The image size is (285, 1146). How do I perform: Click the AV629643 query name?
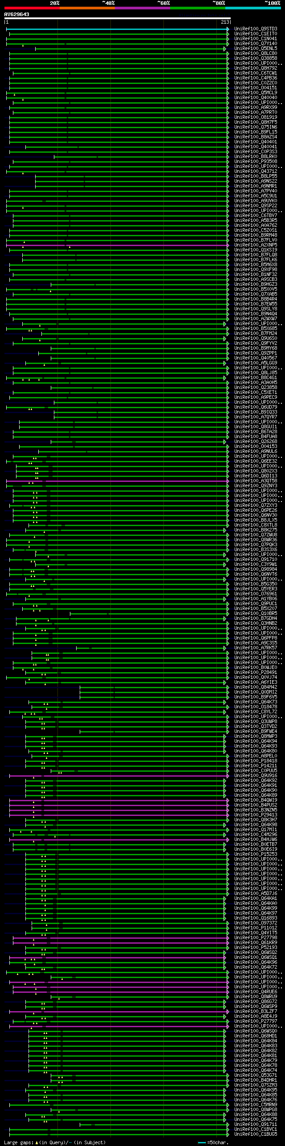pos(17,14)
